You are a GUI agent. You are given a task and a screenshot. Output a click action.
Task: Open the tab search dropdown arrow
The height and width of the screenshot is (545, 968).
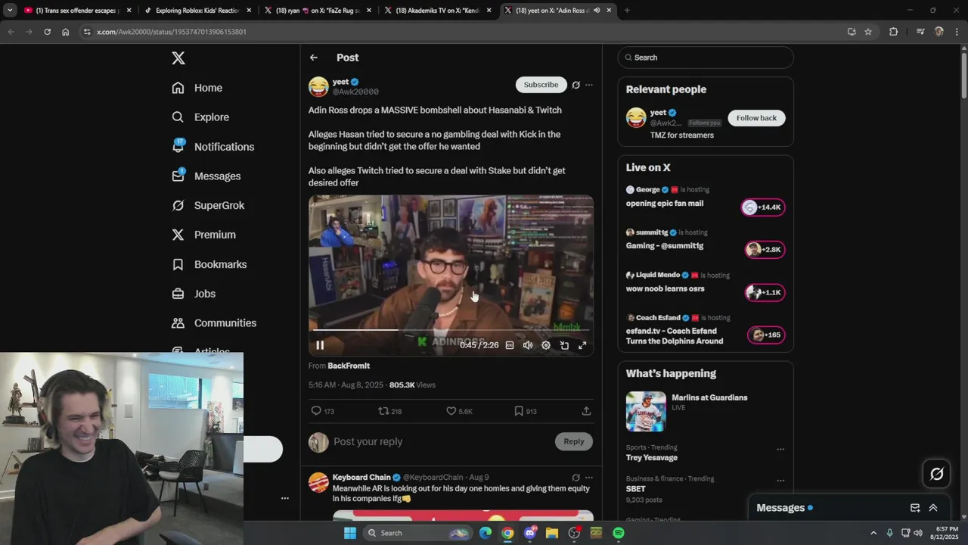pyautogui.click(x=10, y=11)
